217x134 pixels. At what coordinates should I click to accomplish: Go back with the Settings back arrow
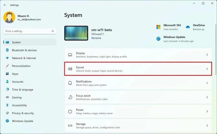pyautogui.click(x=5, y=5)
